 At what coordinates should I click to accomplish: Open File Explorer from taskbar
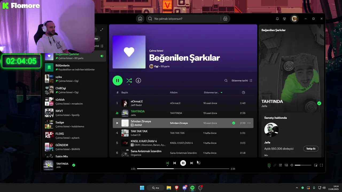(169, 188)
